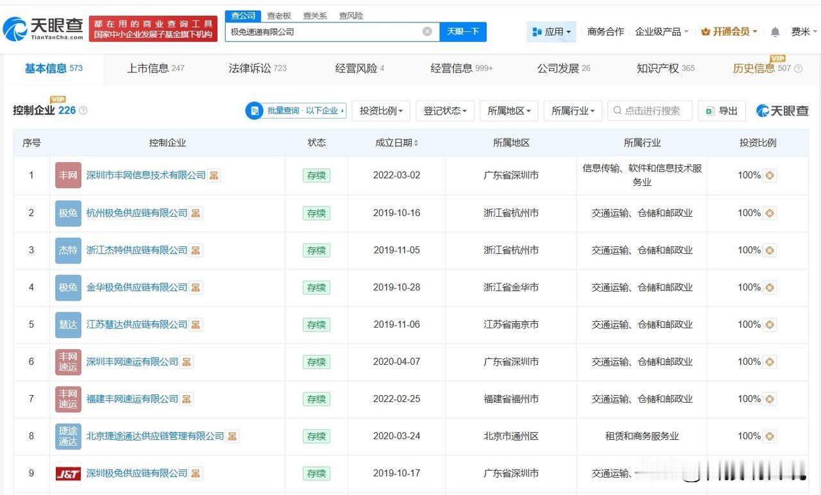View investment path icon in row 6
Screen dimensions: 821x495
(770, 362)
